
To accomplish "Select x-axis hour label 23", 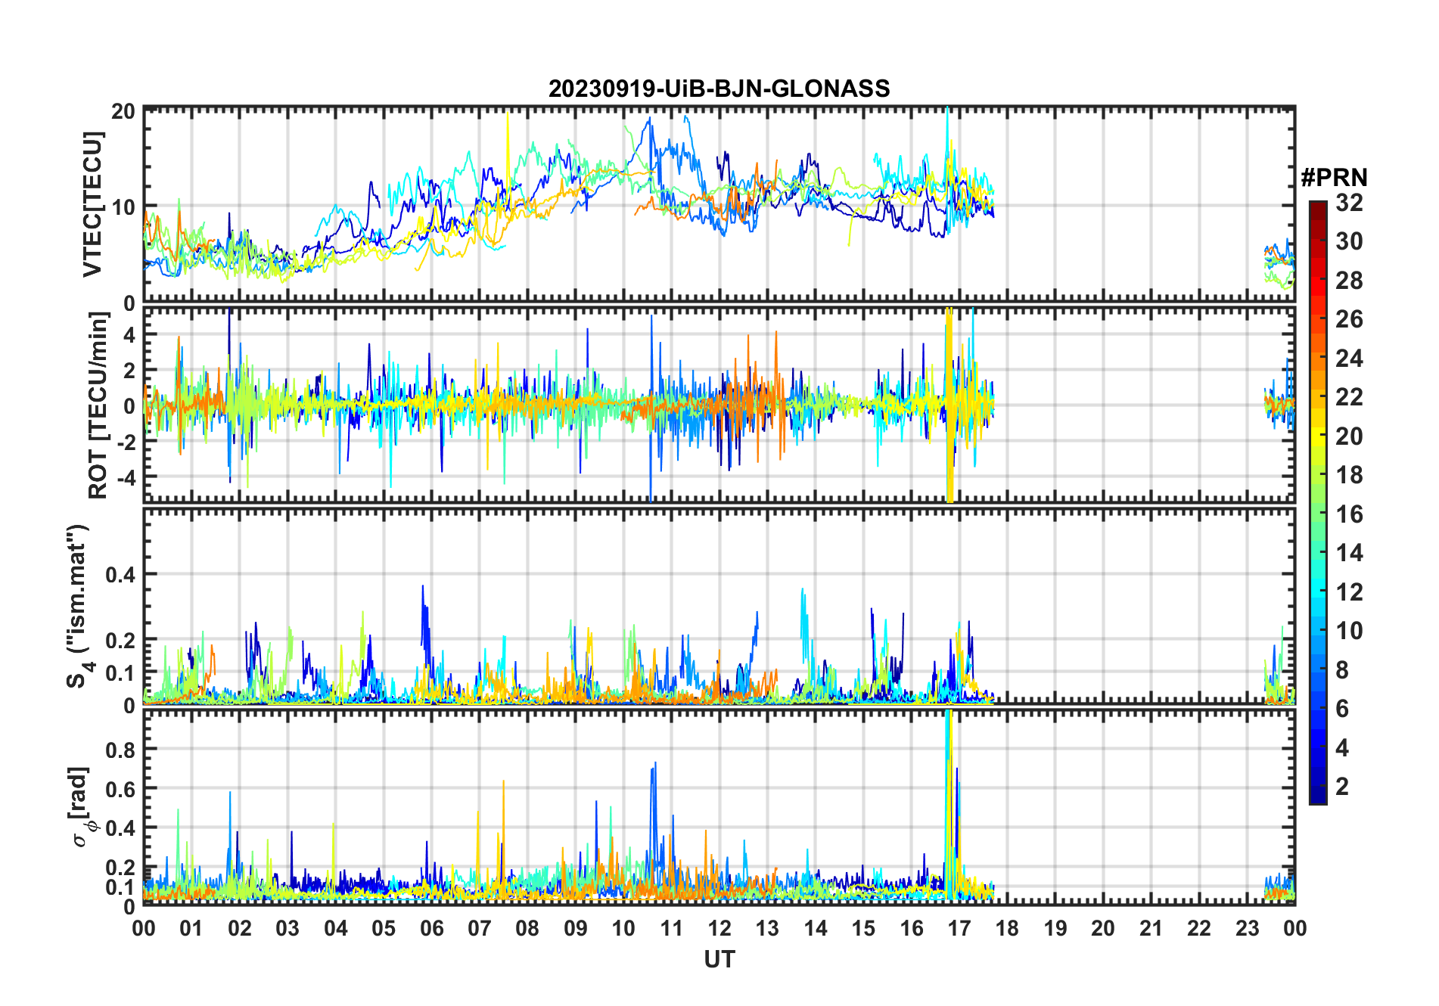I will pyautogui.click(x=1248, y=928).
